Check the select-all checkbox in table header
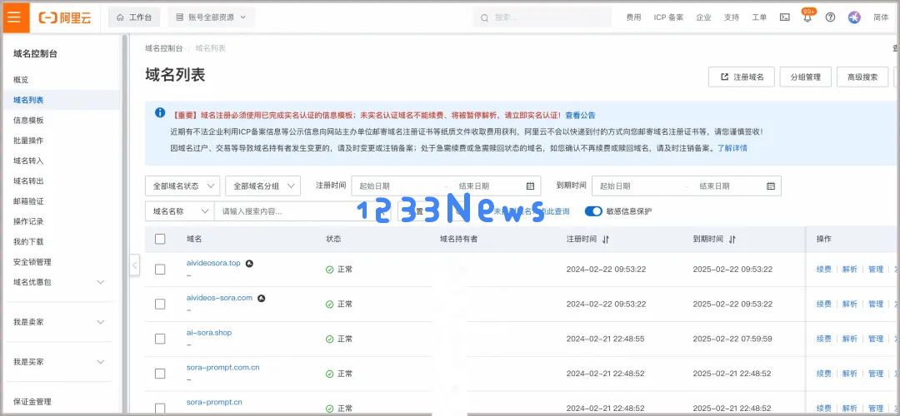Viewport: 900px width, 416px height. point(160,239)
